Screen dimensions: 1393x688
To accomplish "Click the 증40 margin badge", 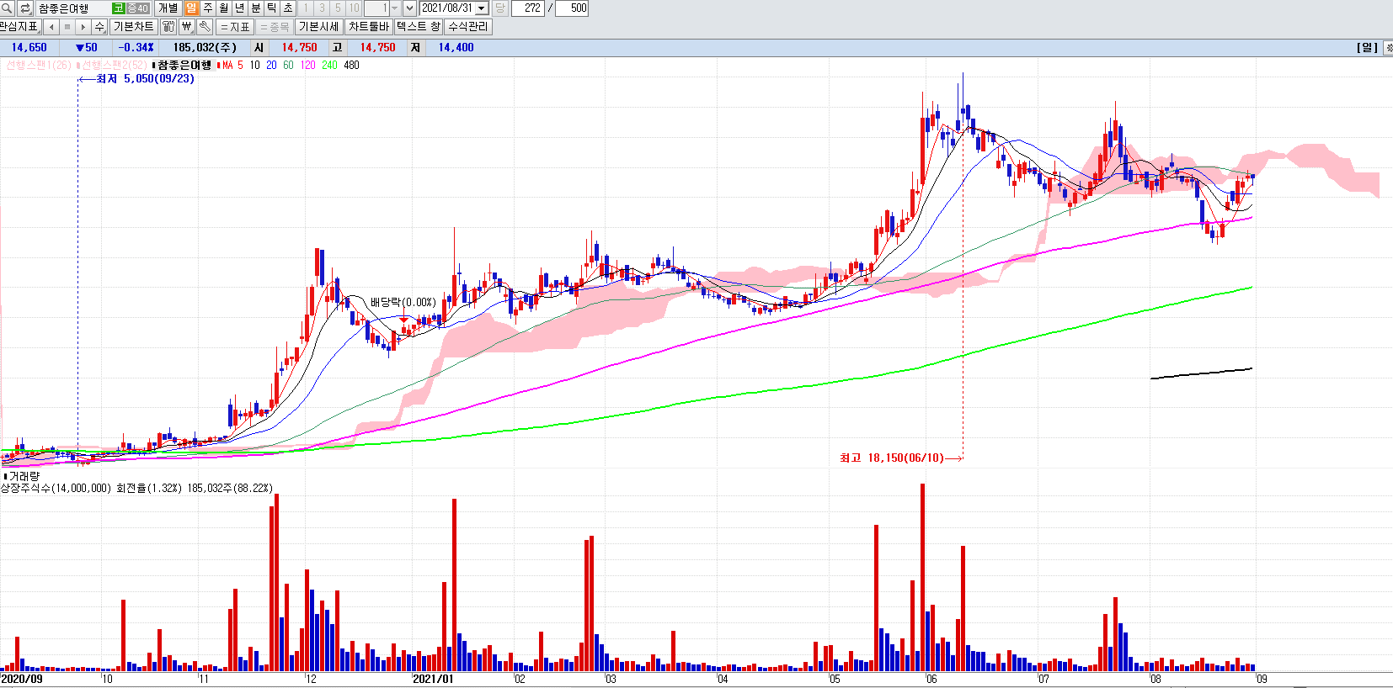I will tap(137, 8).
